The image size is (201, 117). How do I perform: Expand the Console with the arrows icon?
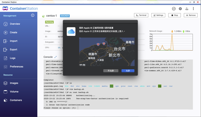point(56,57)
